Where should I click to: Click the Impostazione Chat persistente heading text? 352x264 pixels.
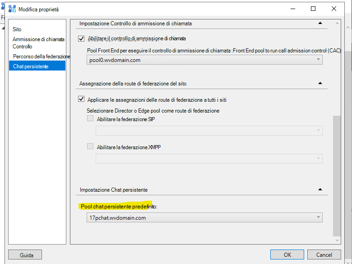coord(114,190)
